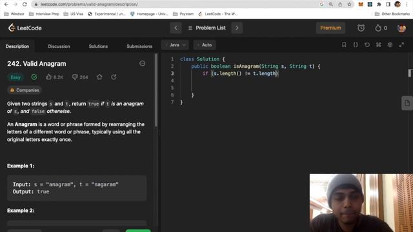The image size is (413, 232).
Task: Open the browser extensions puzzle icon
Action: 379,5
